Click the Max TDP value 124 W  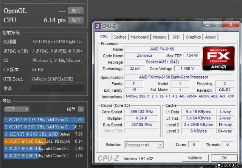(x=192, y=55)
